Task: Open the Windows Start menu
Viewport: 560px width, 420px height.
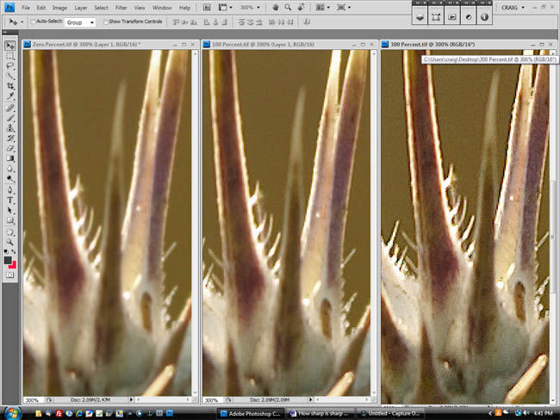Action: point(12,413)
